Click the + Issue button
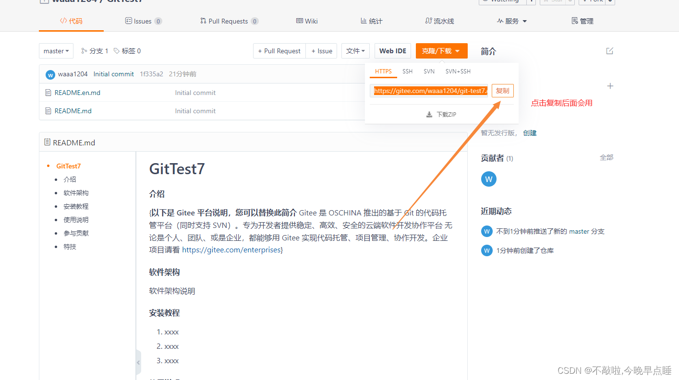Image resolution: width=679 pixels, height=380 pixels. [322, 51]
